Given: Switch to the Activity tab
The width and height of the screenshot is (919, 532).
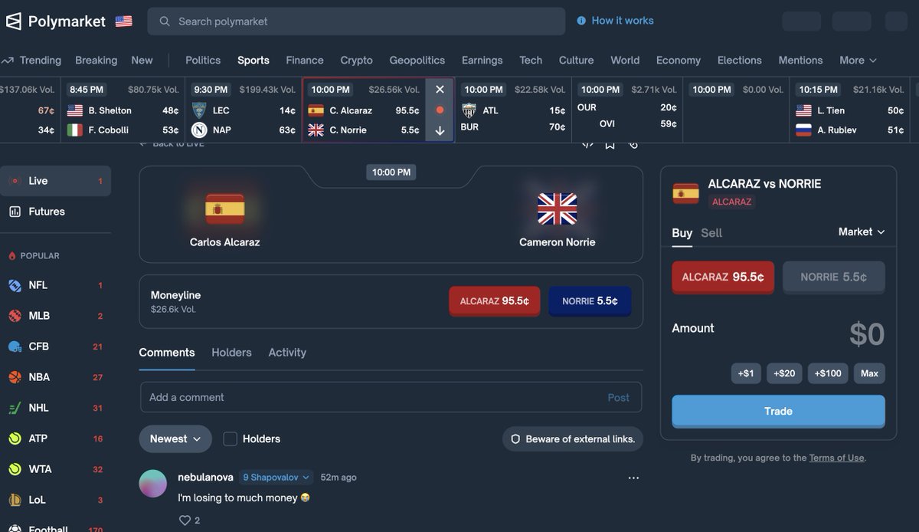Looking at the screenshot, I should pos(287,353).
